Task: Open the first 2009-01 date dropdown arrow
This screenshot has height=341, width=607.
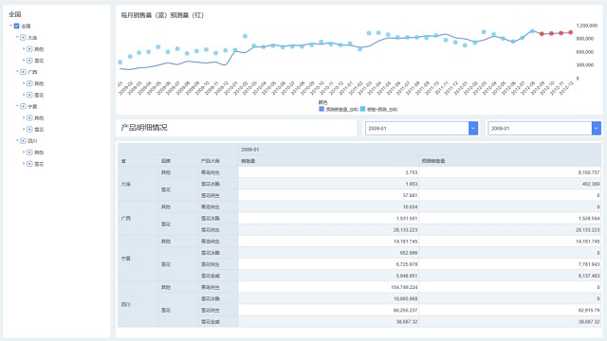Action: (473, 128)
